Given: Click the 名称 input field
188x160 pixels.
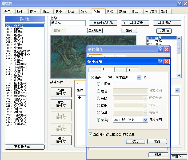Looking at the screenshot, I should pos(68,23).
